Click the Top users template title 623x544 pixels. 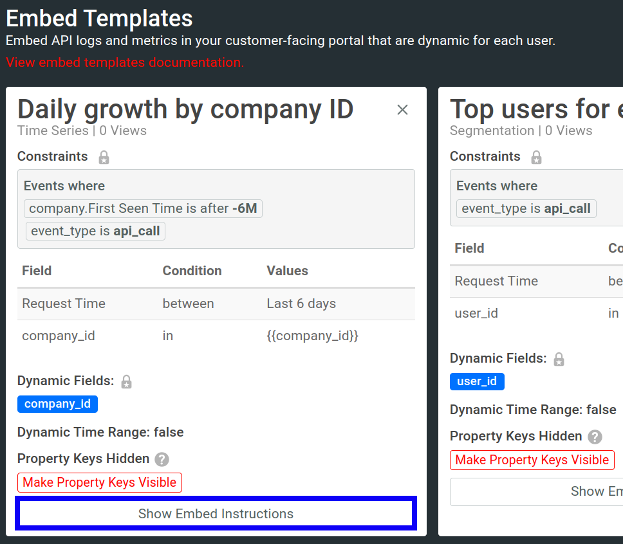(x=535, y=109)
